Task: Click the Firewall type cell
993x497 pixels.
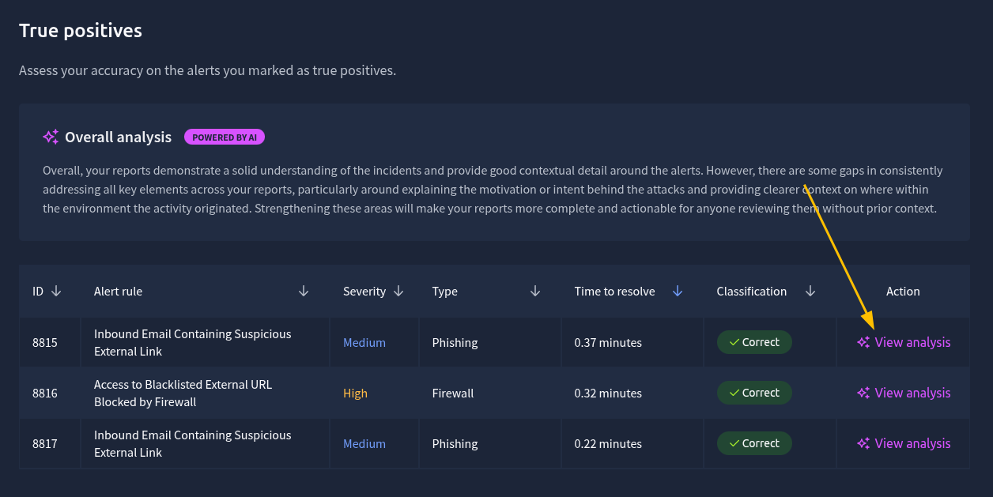Action: [453, 393]
